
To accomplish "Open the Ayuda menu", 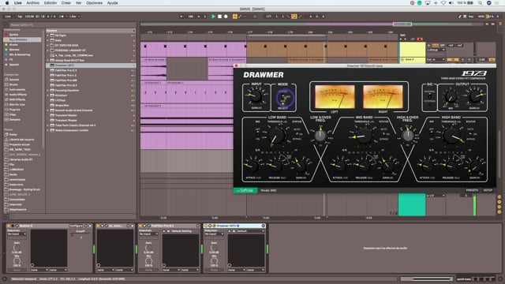I will [x=112, y=3].
